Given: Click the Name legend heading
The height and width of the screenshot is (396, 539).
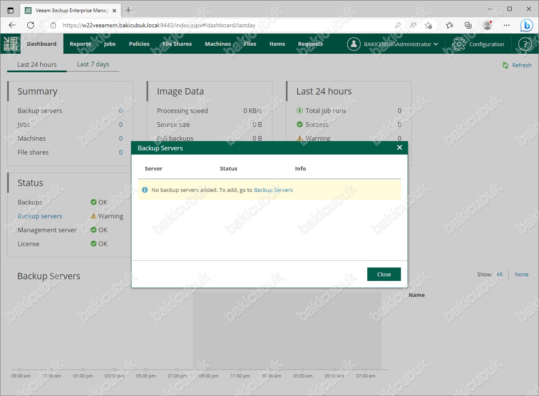Looking at the screenshot, I should click(x=416, y=295).
